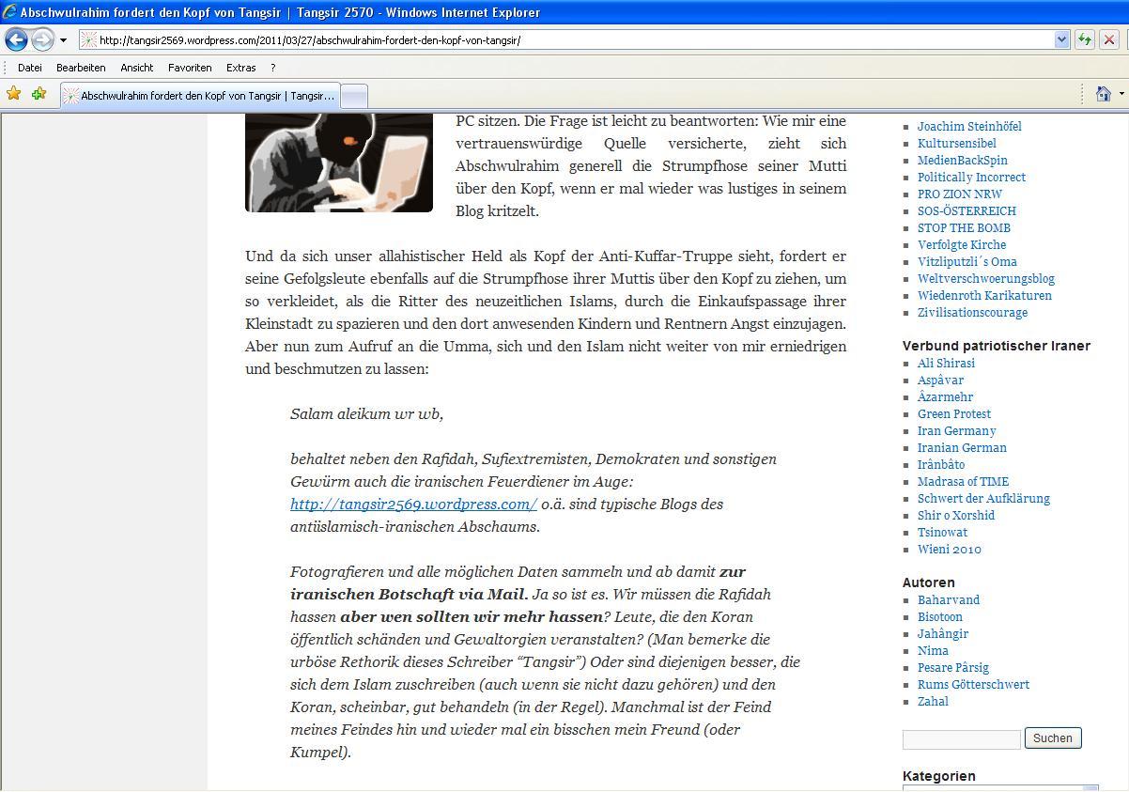Open the Datei menu
The height and width of the screenshot is (792, 1129).
pos(30,68)
